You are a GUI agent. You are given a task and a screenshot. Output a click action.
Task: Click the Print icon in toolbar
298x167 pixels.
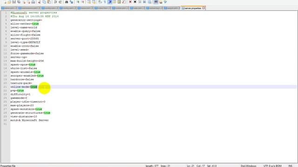pos(33,2)
